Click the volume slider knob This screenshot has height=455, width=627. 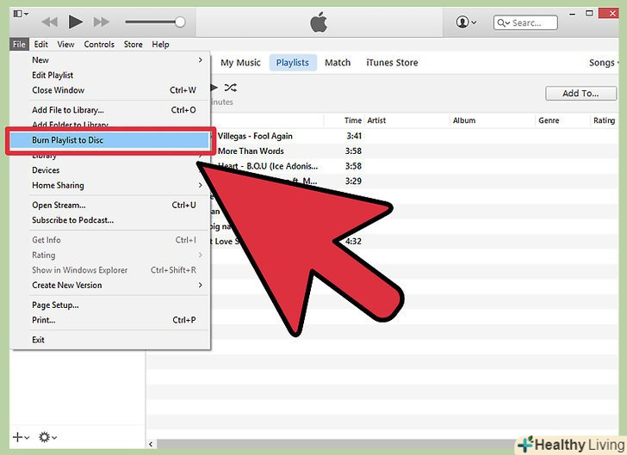[180, 22]
